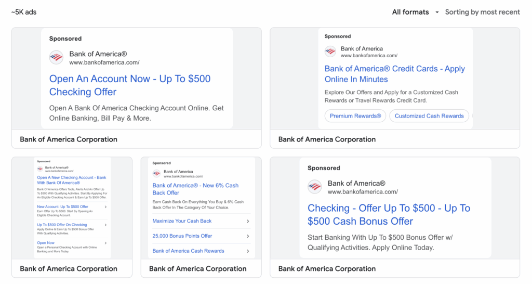Click chevron beside Bank of America Cash Rewards sitelink

248,251
